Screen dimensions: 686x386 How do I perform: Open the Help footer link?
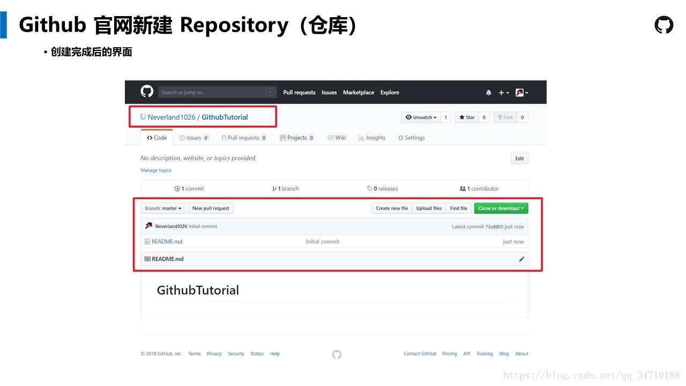coord(274,354)
